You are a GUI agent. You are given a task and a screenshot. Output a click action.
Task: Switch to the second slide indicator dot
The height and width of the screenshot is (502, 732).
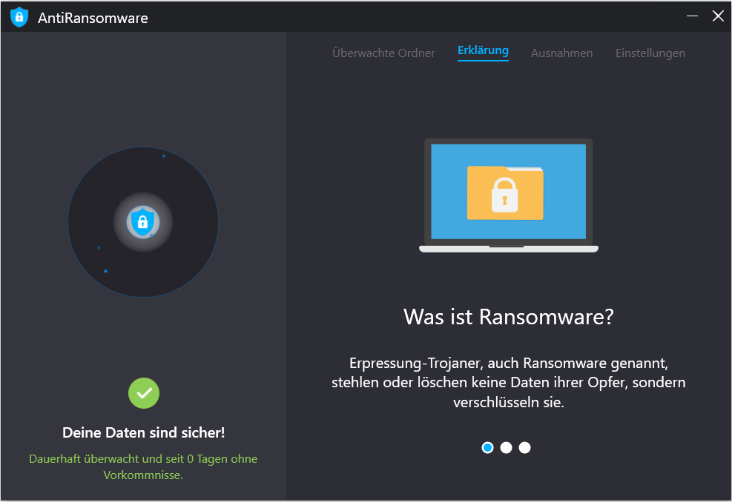point(506,448)
